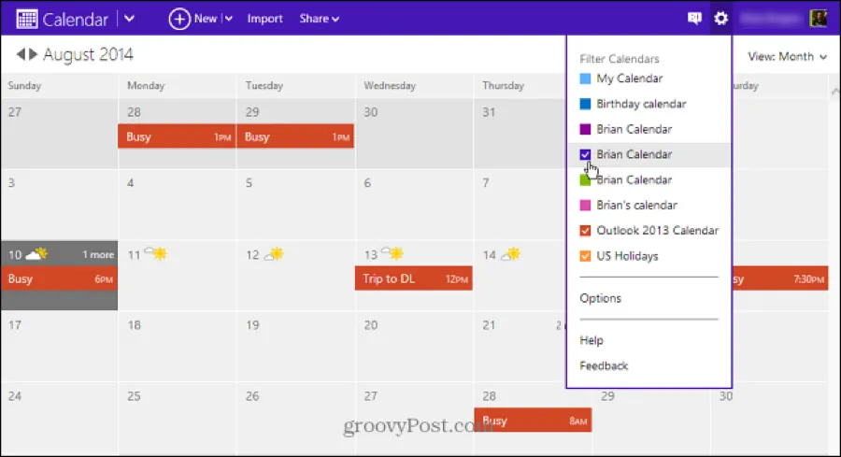Viewport: 841px width, 457px height.
Task: Select day 4 cell
Action: click(x=177, y=205)
